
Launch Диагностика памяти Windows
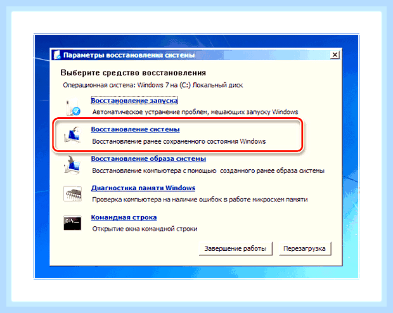pos(143,188)
